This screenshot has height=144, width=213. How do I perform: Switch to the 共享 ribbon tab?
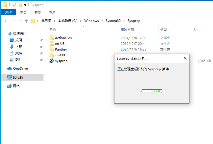tap(38, 12)
